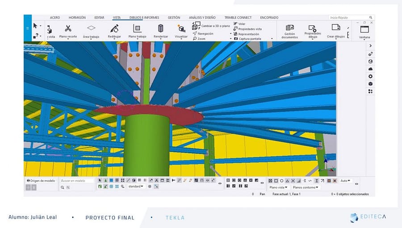The width and height of the screenshot is (402, 228).
Task: Toggle eye icon right of selection switches
Action: pos(220,183)
